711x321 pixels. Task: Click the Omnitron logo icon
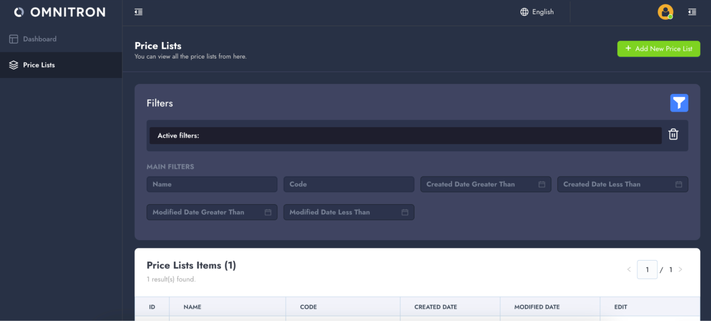[19, 12]
